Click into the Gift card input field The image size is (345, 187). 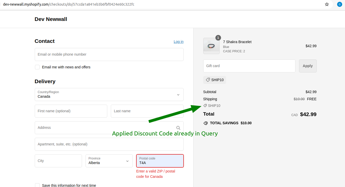click(x=249, y=66)
